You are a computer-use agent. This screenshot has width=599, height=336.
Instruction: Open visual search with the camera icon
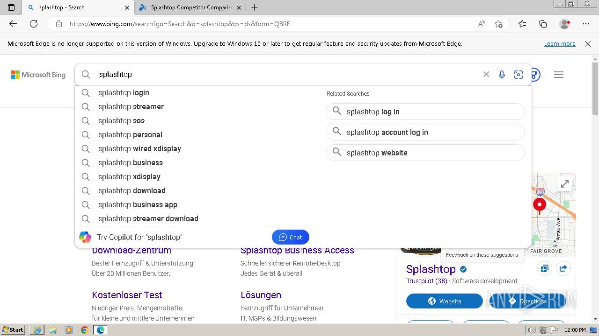coord(518,75)
